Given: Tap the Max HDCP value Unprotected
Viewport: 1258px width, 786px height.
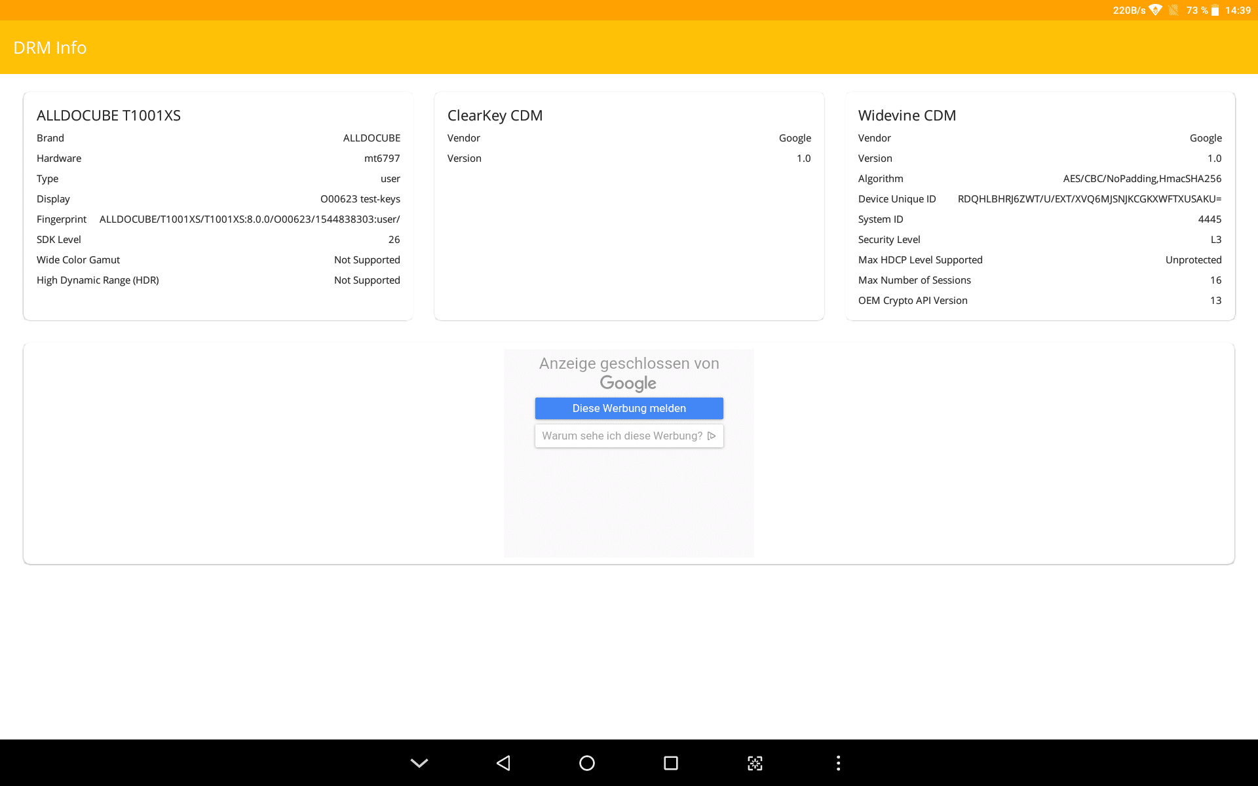Looking at the screenshot, I should pos(1193,259).
